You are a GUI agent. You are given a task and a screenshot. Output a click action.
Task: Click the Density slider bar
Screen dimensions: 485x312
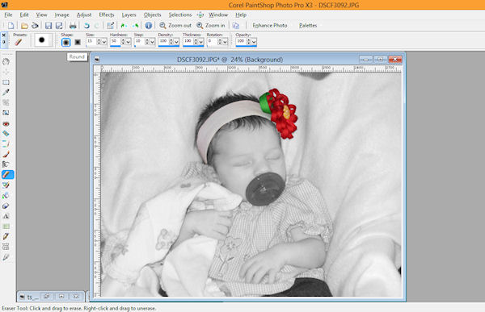[x=169, y=46]
